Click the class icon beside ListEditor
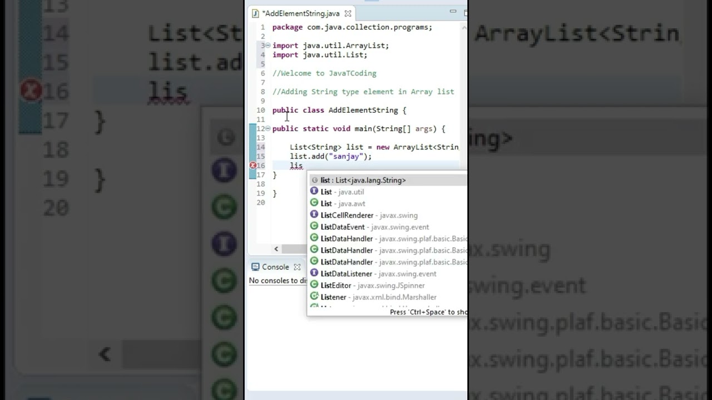This screenshot has height=400, width=712. pyautogui.click(x=314, y=285)
